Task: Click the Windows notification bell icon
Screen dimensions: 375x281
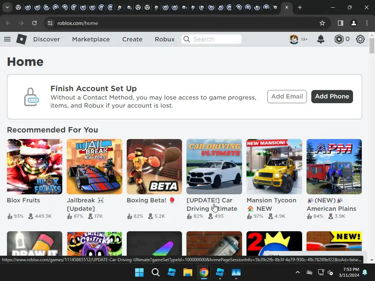Action: coord(365,272)
